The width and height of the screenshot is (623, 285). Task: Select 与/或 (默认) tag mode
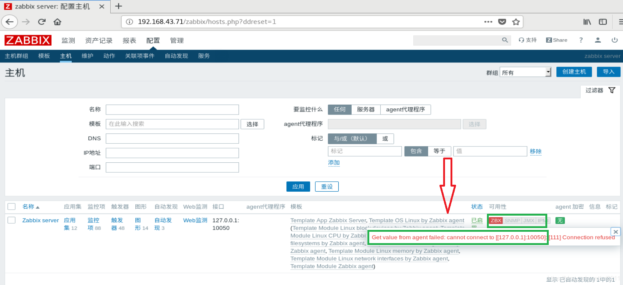[352, 138]
